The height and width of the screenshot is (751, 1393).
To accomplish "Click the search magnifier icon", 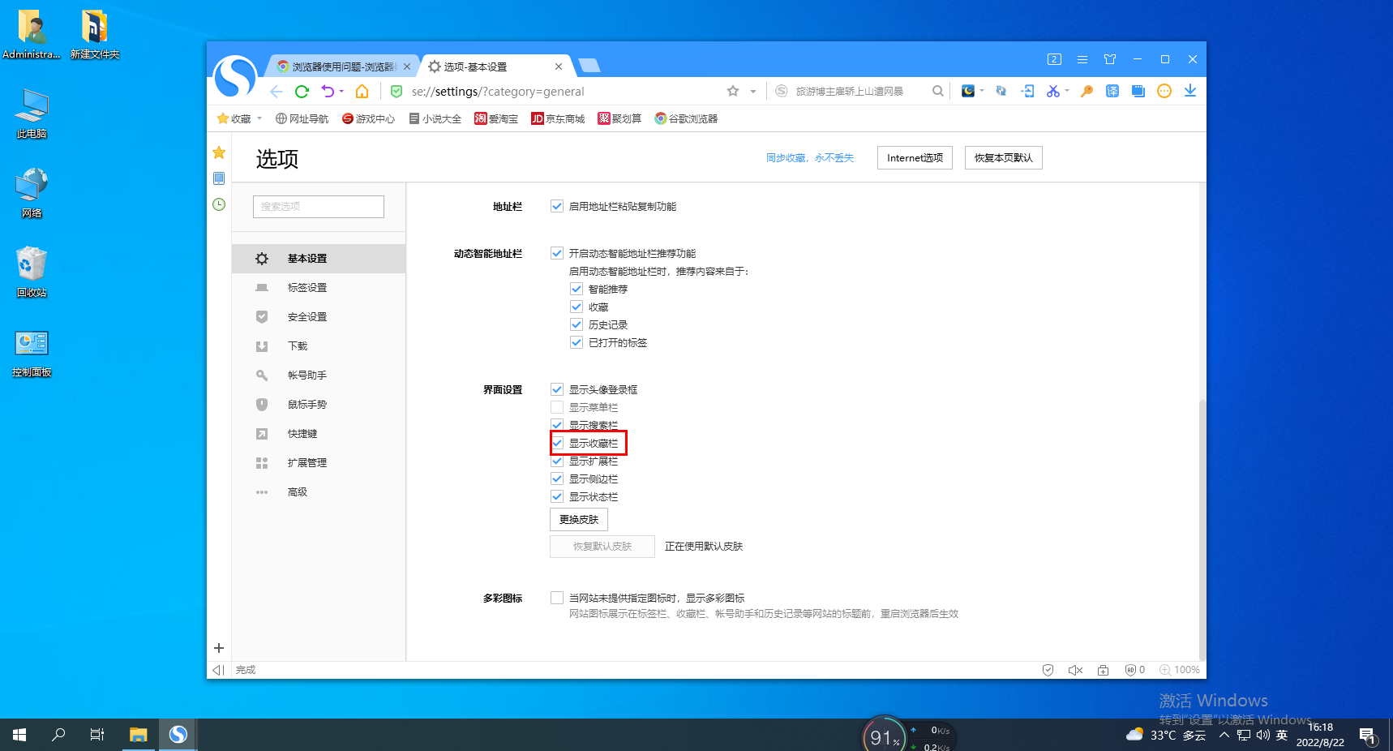I will click(x=938, y=91).
